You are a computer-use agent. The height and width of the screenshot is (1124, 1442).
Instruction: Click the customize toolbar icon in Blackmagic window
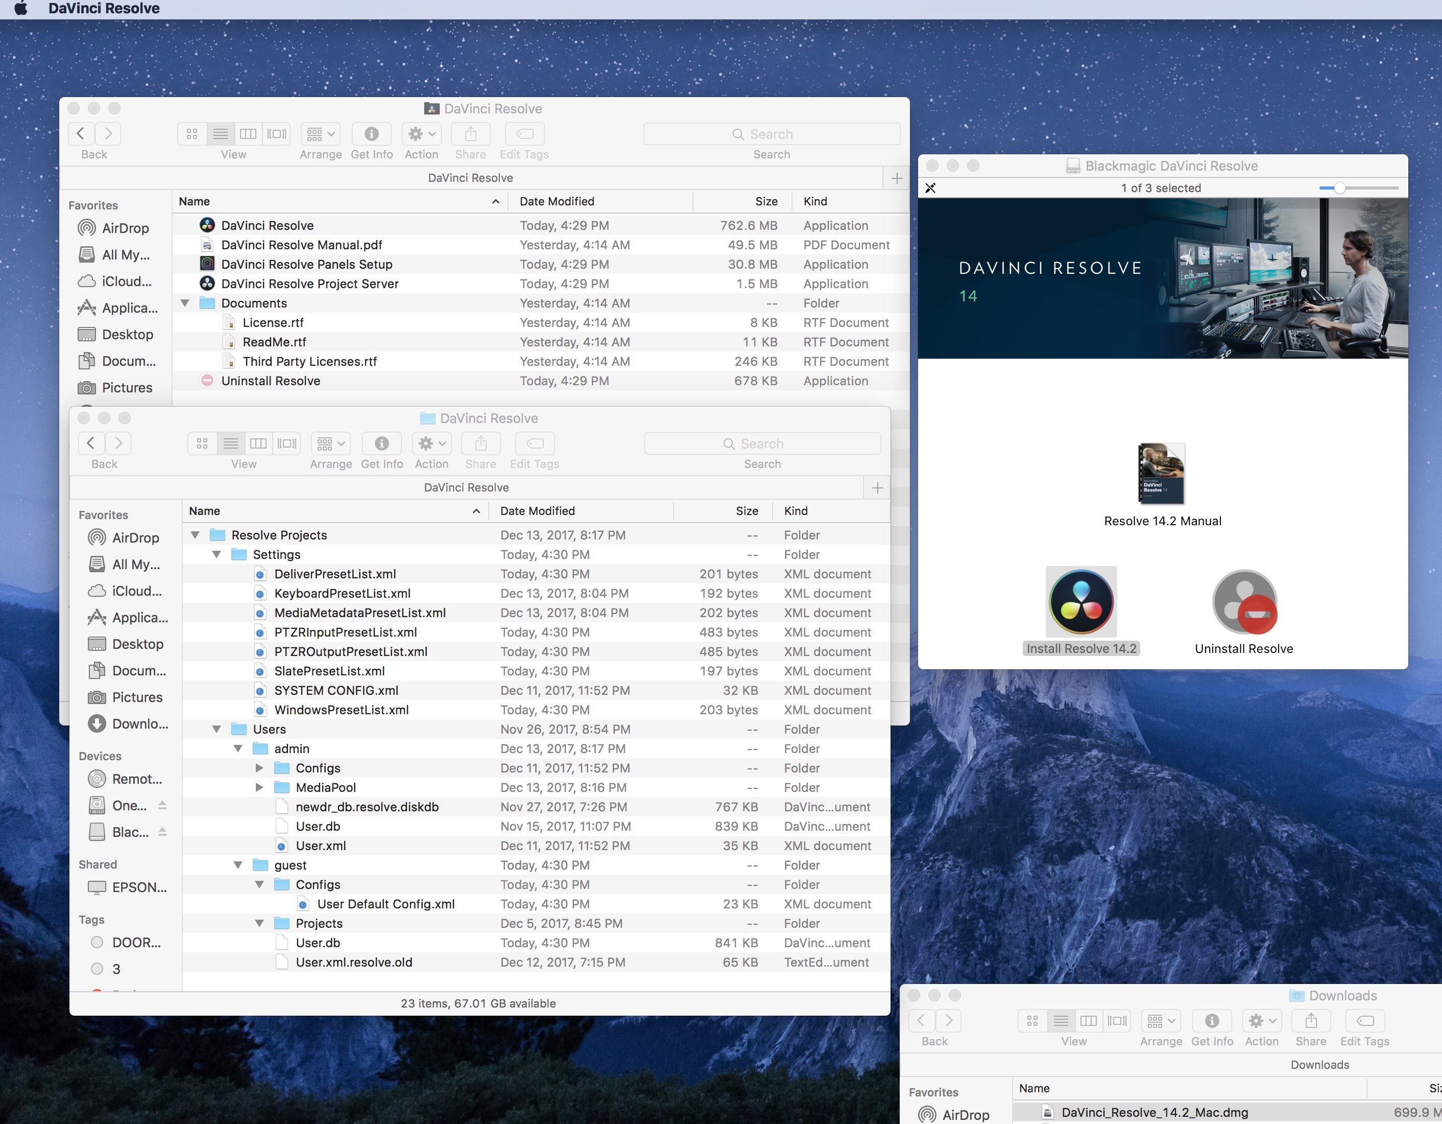930,189
